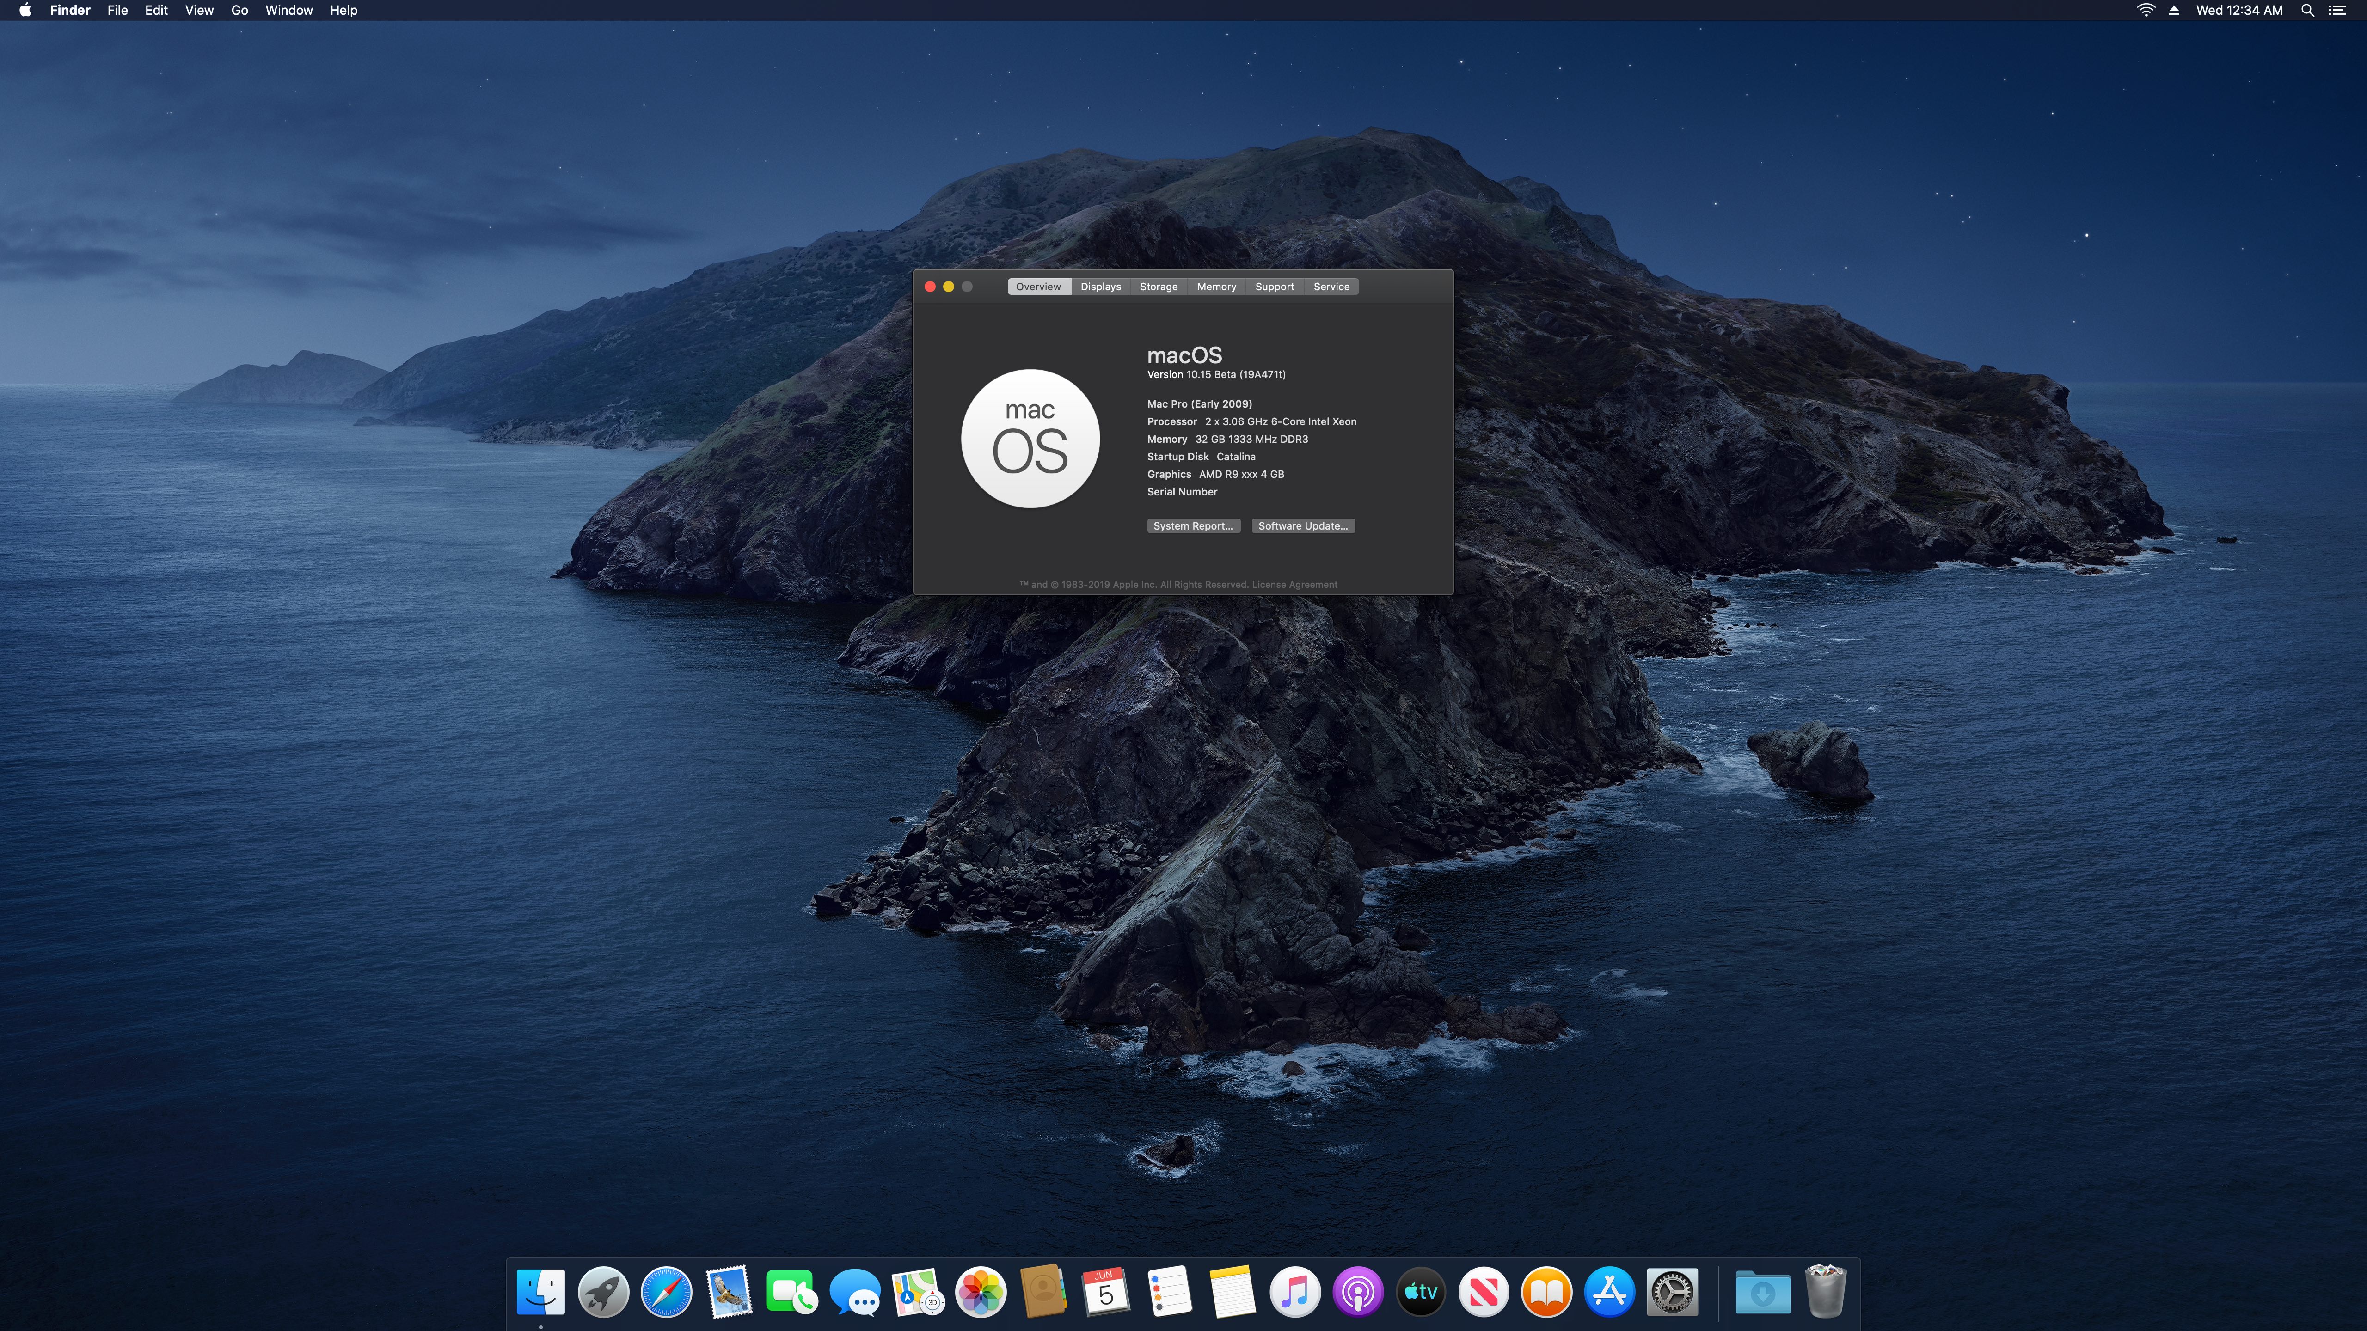Open Calendar showing Jun 5
This screenshot has width=2367, height=1331.
(x=1106, y=1293)
